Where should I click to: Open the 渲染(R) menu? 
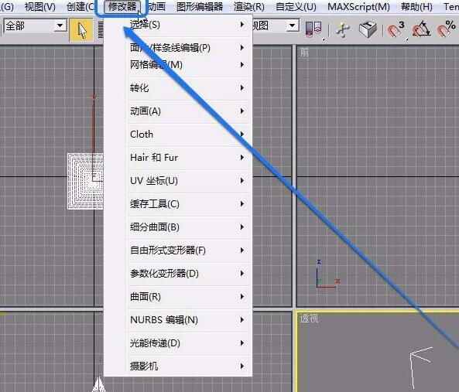tap(248, 6)
